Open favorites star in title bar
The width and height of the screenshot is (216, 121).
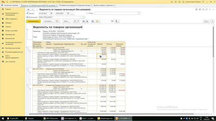click(179, 2)
